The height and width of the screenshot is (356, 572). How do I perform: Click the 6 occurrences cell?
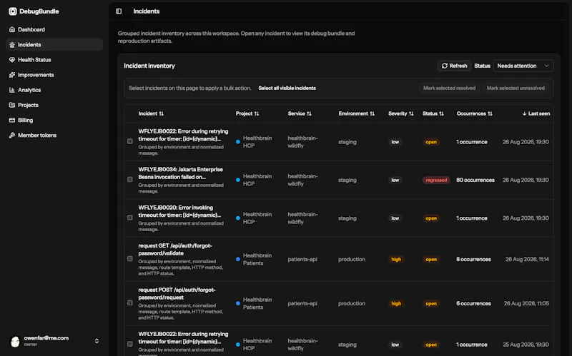(473, 304)
